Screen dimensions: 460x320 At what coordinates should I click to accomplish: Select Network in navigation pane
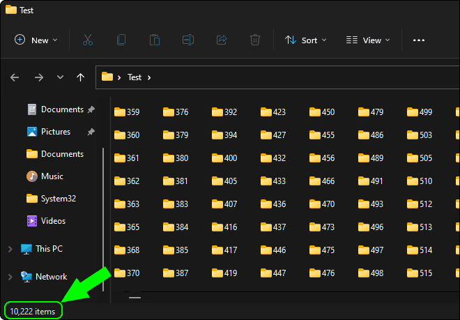[44, 277]
